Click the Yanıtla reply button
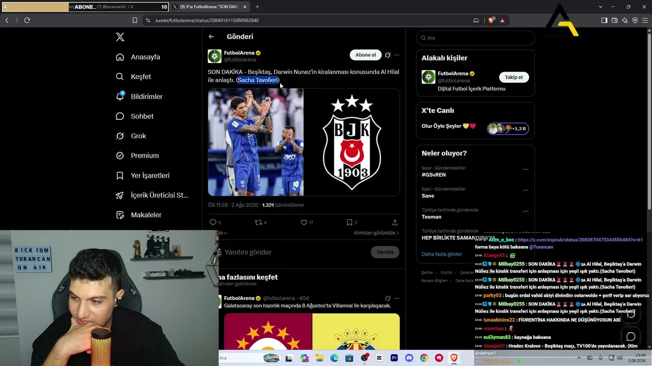 tap(385, 252)
